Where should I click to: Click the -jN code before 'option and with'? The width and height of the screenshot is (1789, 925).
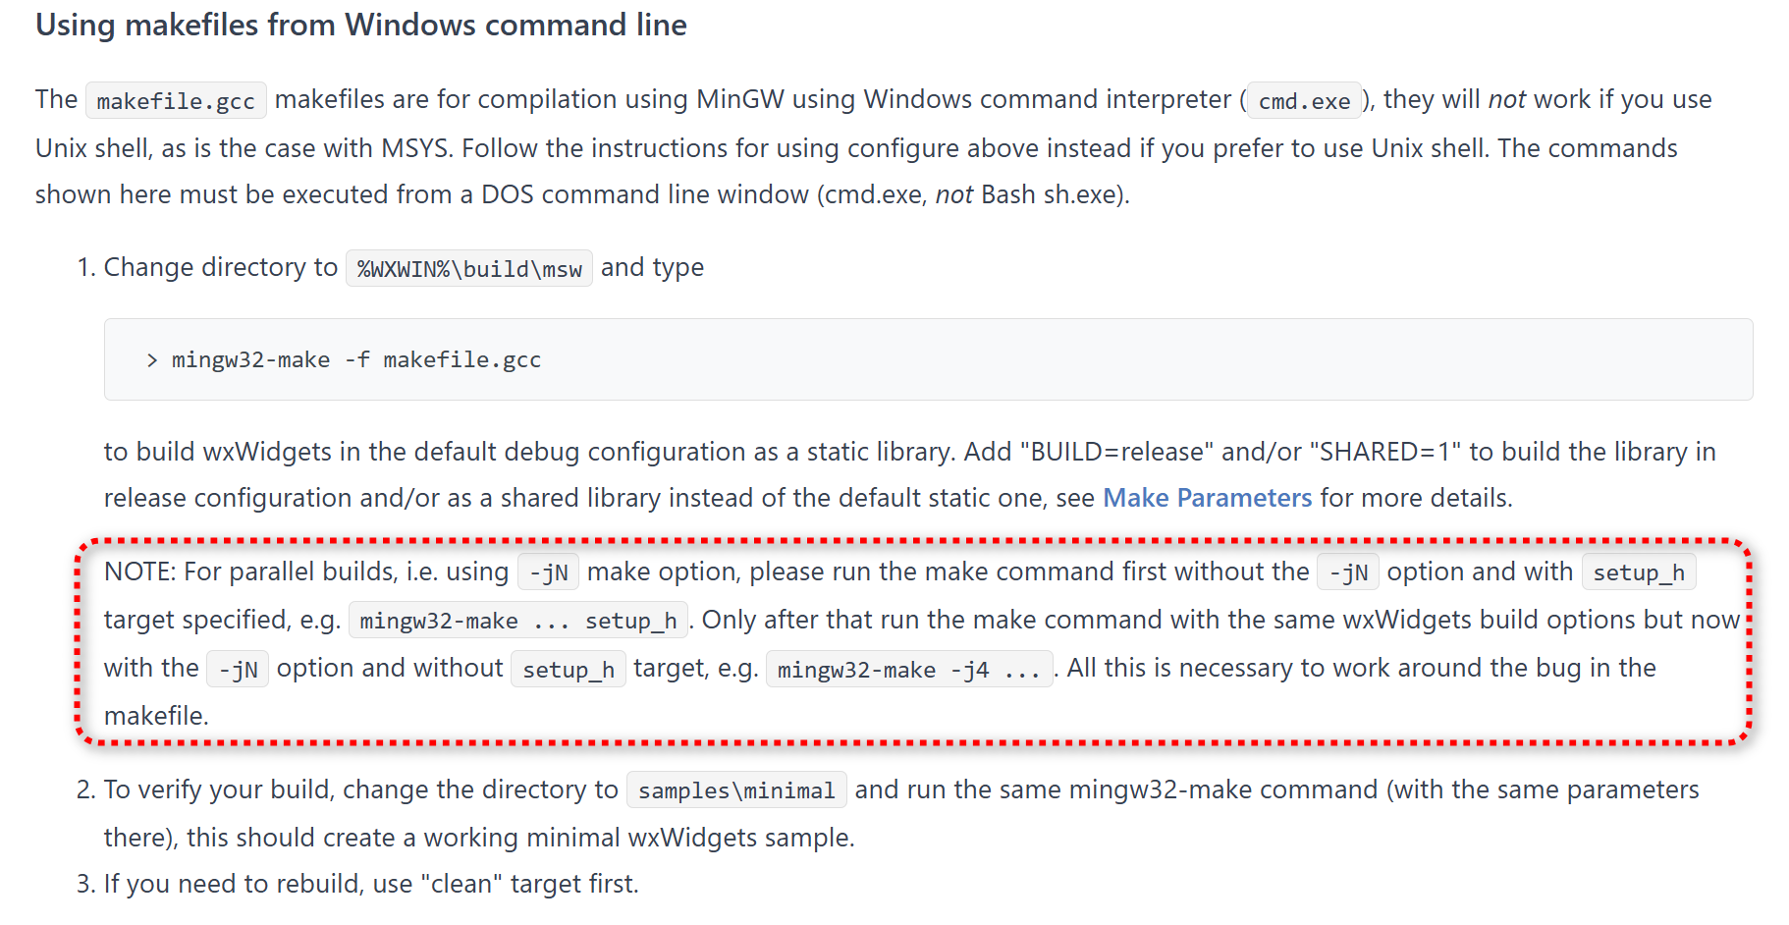[x=1348, y=572]
